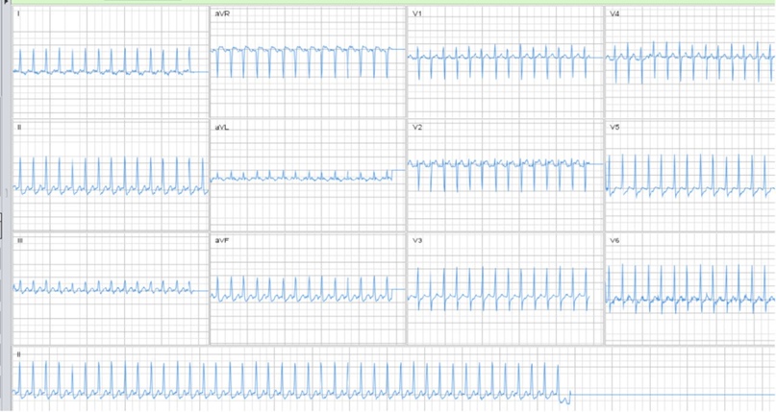The image size is (776, 412).
Task: Click the bottom rhythm strip waveform
Action: (x=288, y=381)
